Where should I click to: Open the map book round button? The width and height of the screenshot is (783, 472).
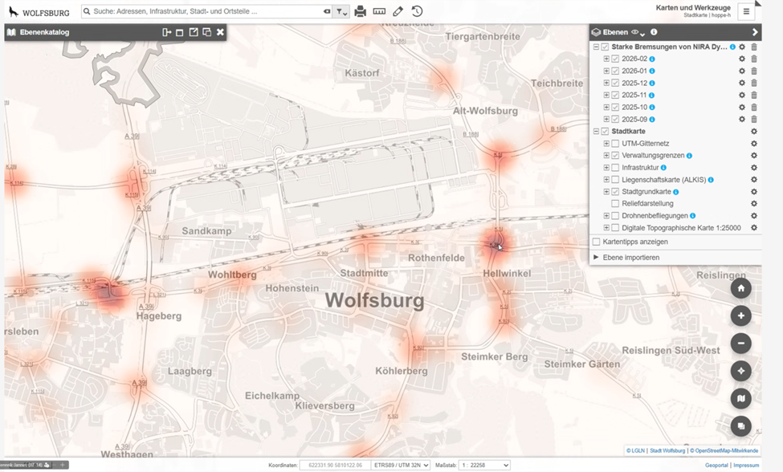(x=741, y=399)
